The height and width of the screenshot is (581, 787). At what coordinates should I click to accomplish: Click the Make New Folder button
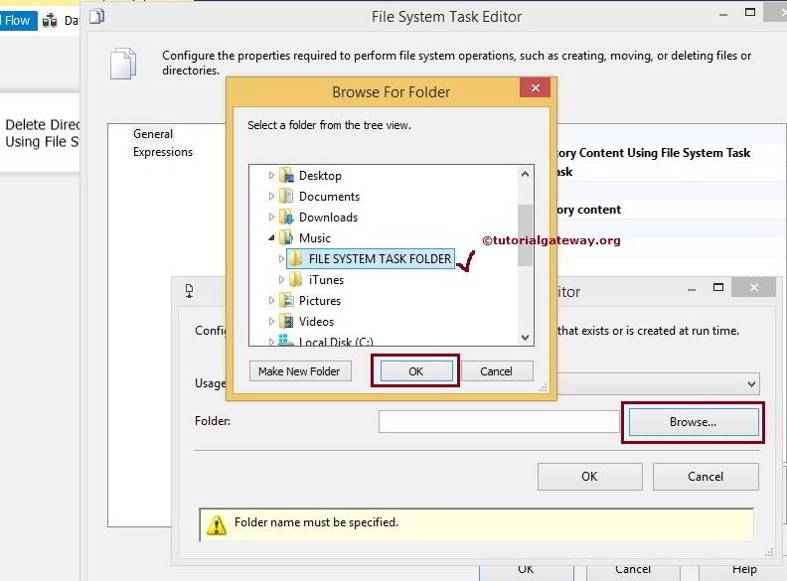pos(299,371)
